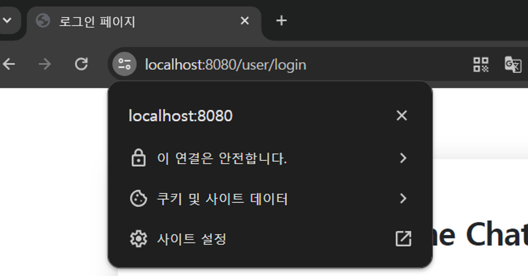Image resolution: width=528 pixels, height=276 pixels.
Task: Focus the localhost:8080/user/login address field
Action: 225,65
